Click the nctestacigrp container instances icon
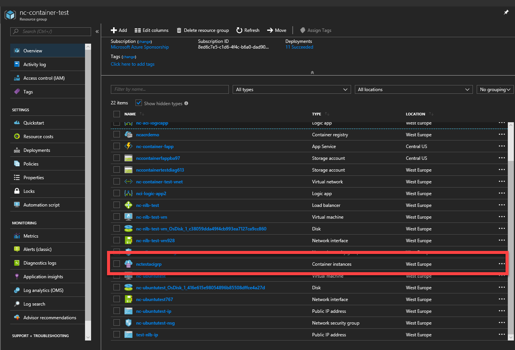The image size is (515, 350). click(128, 264)
